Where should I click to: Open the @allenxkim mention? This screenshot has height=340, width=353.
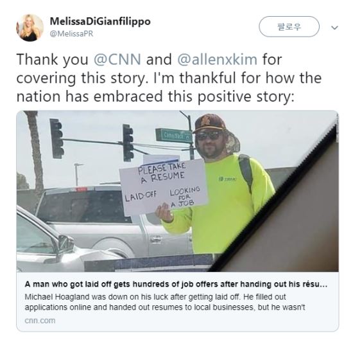coord(217,60)
